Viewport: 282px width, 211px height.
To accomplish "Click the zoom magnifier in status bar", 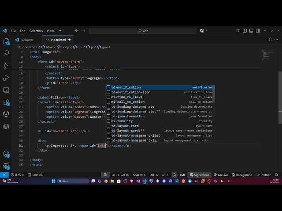I will click(105, 175).
